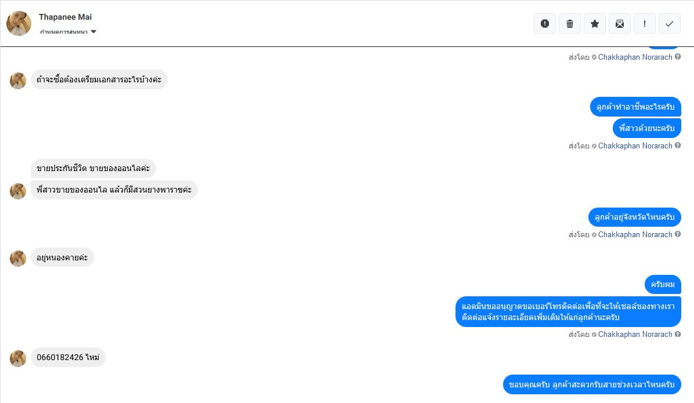Mark conversation as spam with octagon icon
The width and height of the screenshot is (694, 403).
(x=545, y=24)
